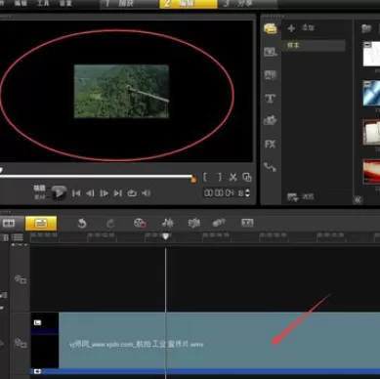Jump to end of clip
The height and width of the screenshot is (379, 380).
click(117, 193)
